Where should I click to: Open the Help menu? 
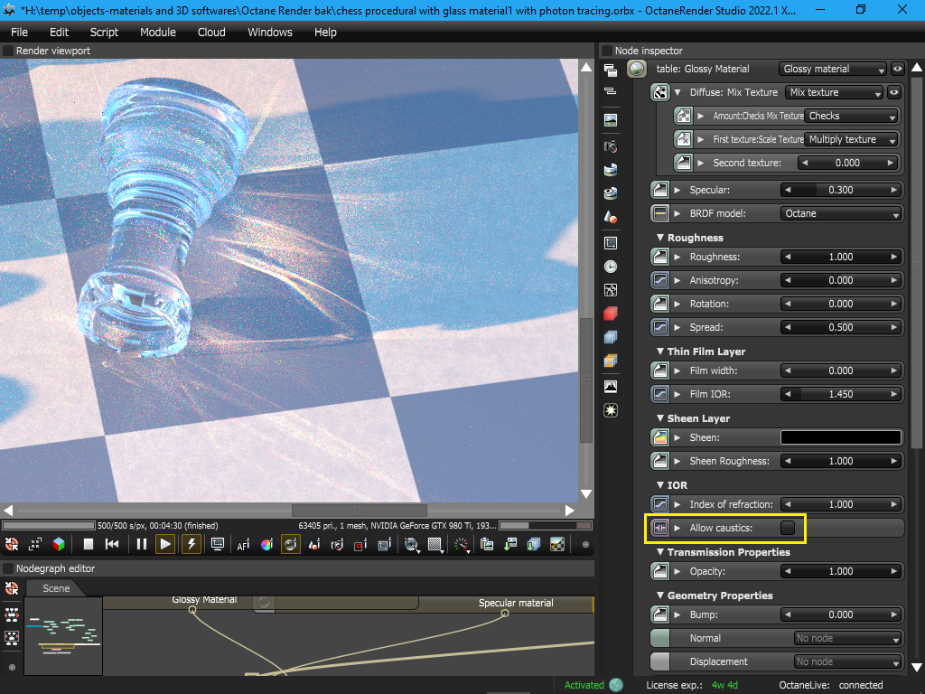pyautogui.click(x=325, y=33)
